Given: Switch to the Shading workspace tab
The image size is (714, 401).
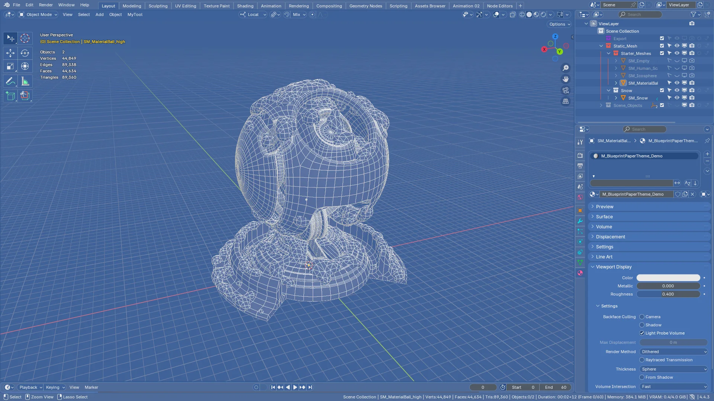Looking at the screenshot, I should point(245,6).
